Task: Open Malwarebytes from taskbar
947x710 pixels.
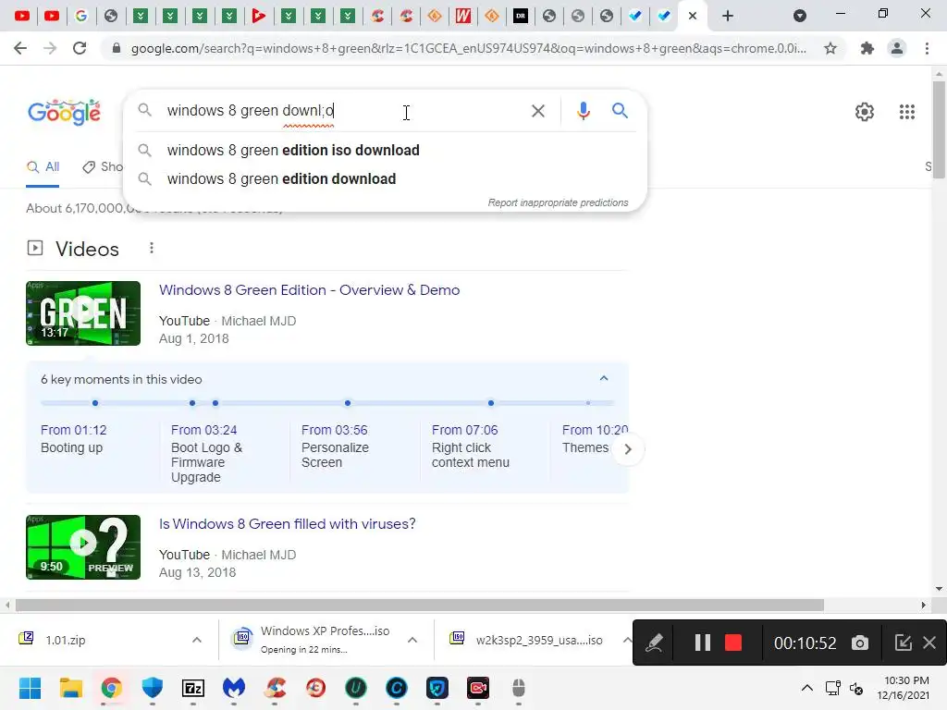Action: click(234, 688)
